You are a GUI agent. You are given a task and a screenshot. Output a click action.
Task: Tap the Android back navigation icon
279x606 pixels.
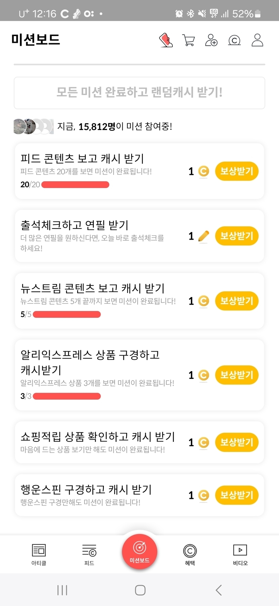click(218, 590)
